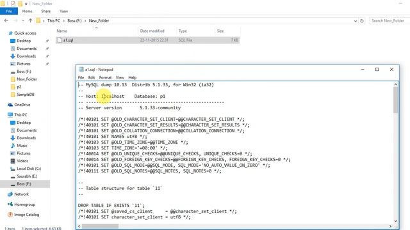Open Downloads under Quick access
410x230 pixels.
click(26, 56)
